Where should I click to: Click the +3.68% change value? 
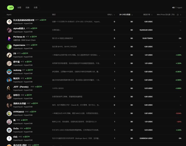pos(178,88)
